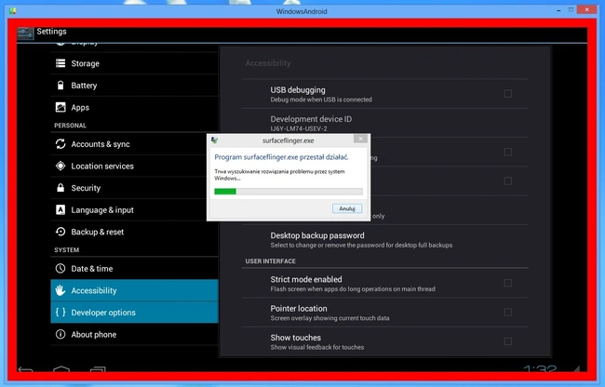Open Developer options menu entry
Image resolution: width=605 pixels, height=387 pixels.
coord(134,313)
